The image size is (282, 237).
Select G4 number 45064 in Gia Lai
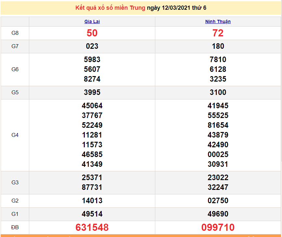pyautogui.click(x=92, y=106)
